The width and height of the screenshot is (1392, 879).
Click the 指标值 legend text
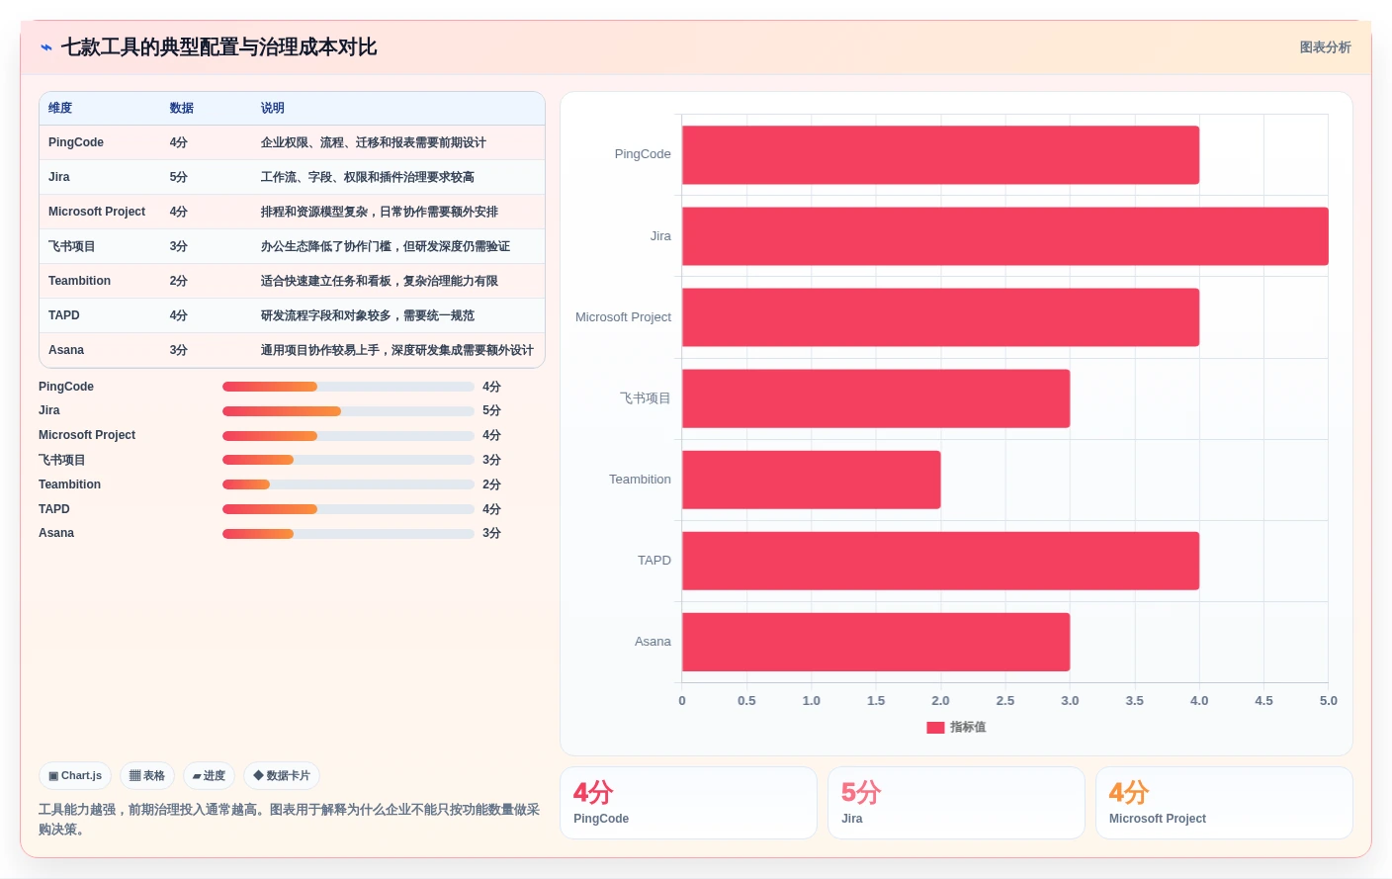pyautogui.click(x=968, y=728)
